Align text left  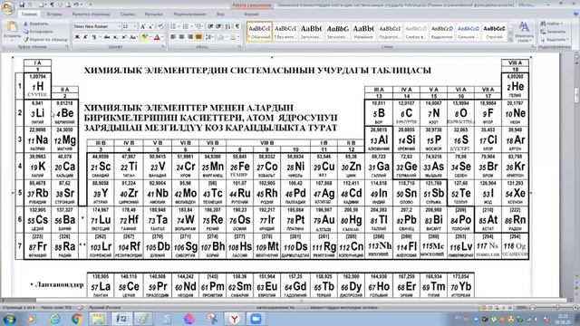[173, 37]
